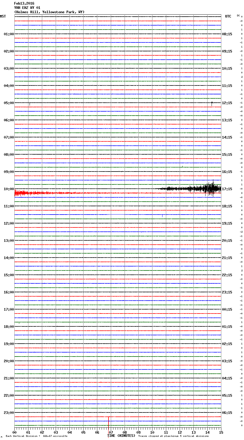Select the 09:00 MST row label
The height and width of the screenshot is (440, 244).
tap(9, 172)
